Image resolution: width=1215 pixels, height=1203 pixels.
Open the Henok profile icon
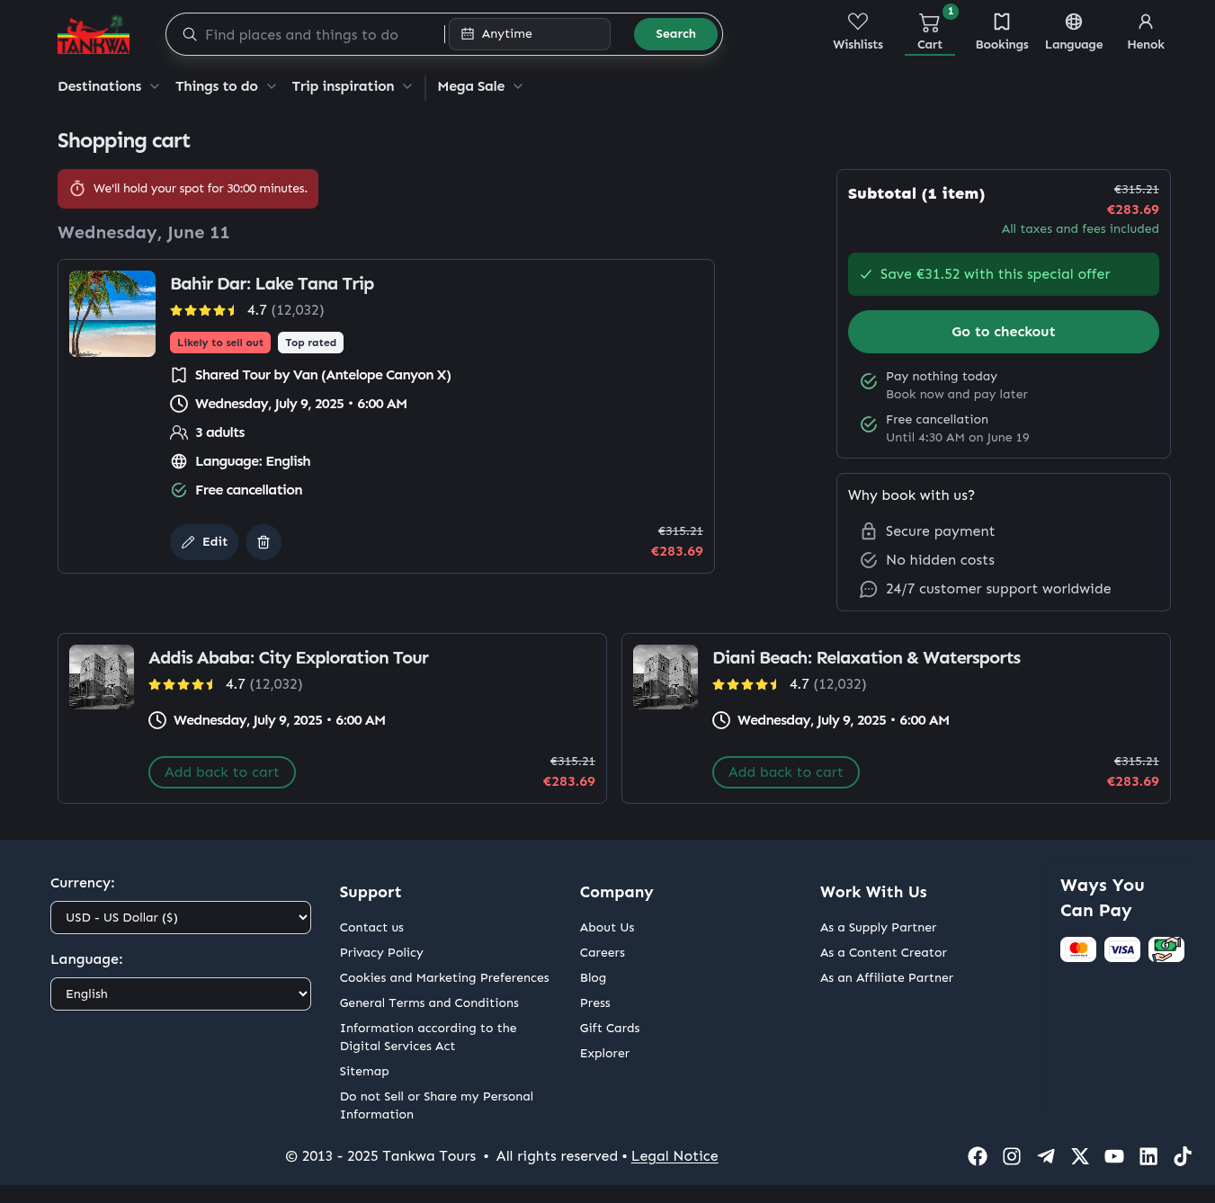[x=1145, y=22]
